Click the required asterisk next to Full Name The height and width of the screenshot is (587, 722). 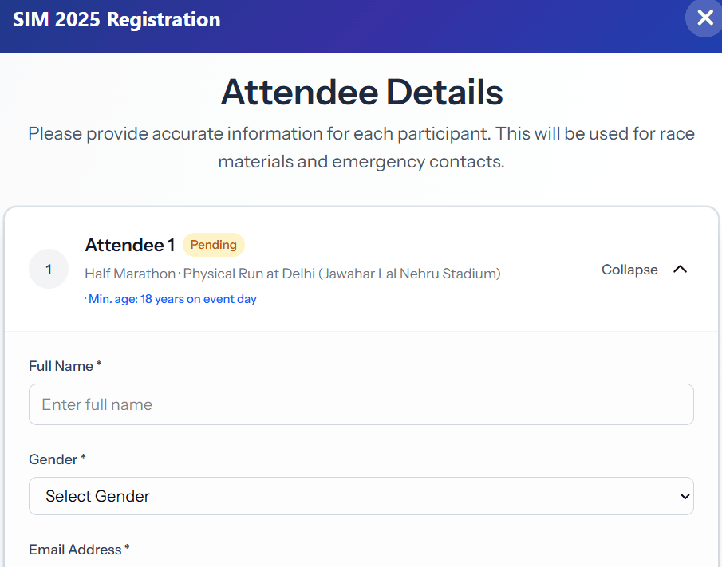(99, 364)
